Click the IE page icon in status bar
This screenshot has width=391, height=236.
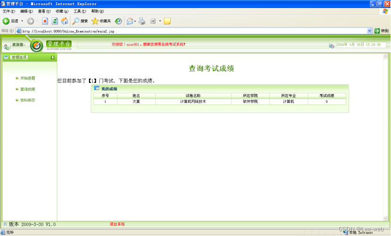click(3, 232)
